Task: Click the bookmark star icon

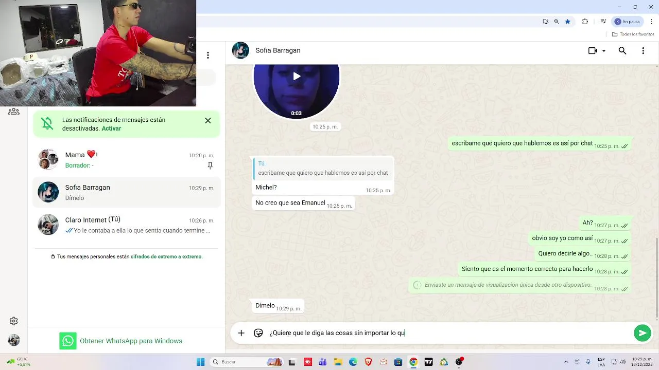Action: coord(567,22)
